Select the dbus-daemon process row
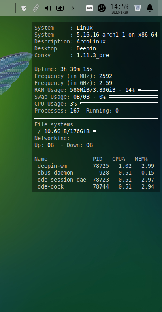Screen dimensions: 162x312 96,173
